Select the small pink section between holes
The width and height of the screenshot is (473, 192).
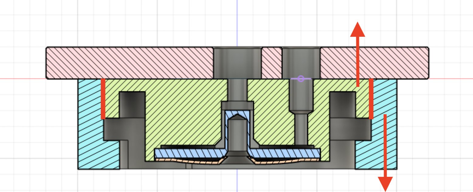pos(272,63)
